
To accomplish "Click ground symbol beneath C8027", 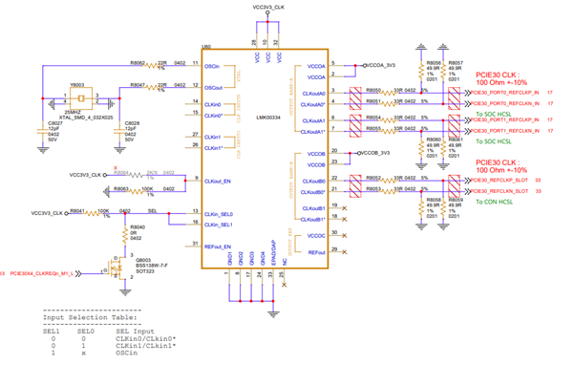I will click(x=43, y=150).
